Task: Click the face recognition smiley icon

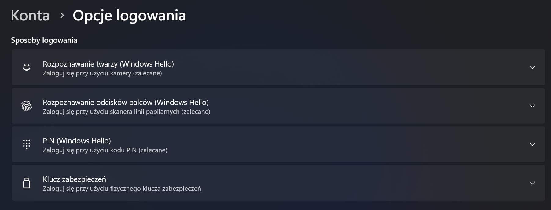Action: click(27, 67)
